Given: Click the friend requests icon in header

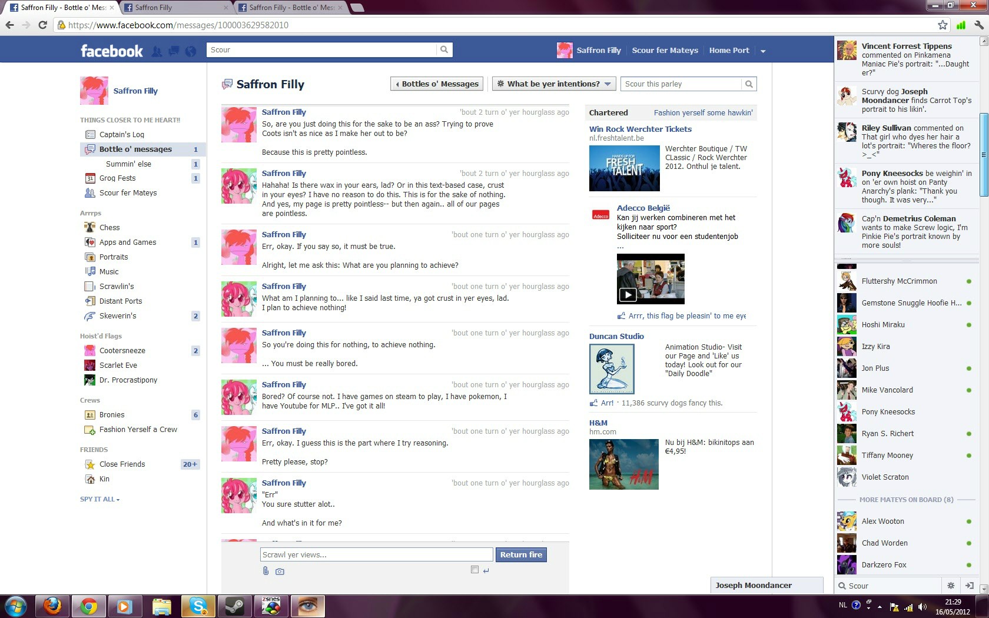Looking at the screenshot, I should pos(157,51).
